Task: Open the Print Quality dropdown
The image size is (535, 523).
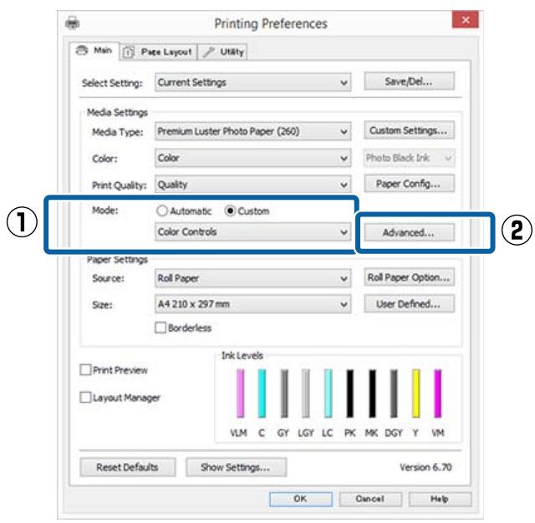Action: pos(252,185)
